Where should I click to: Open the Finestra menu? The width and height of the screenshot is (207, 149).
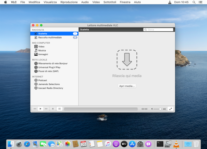125,2
